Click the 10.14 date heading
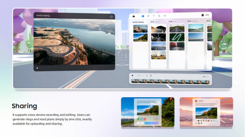This screenshot has height=137, width=245. point(170,22)
